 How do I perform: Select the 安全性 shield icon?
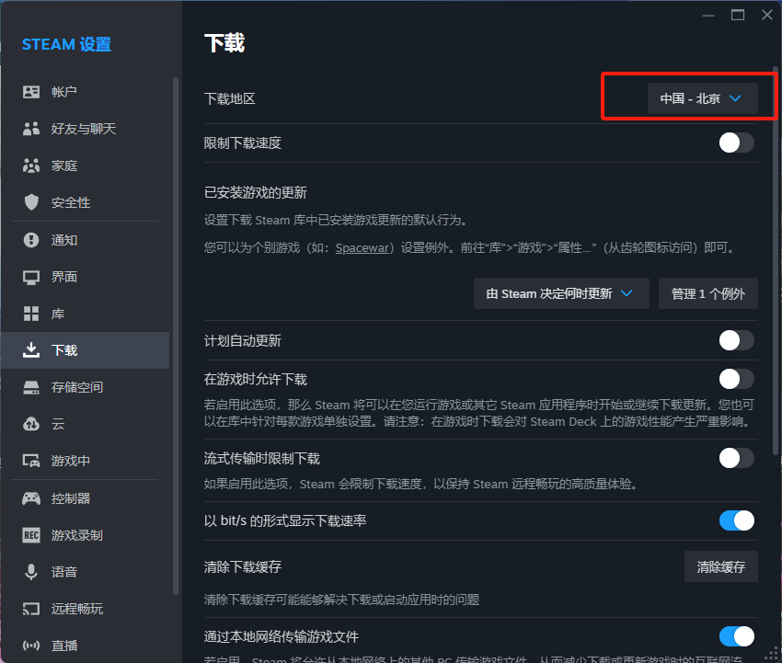point(31,202)
